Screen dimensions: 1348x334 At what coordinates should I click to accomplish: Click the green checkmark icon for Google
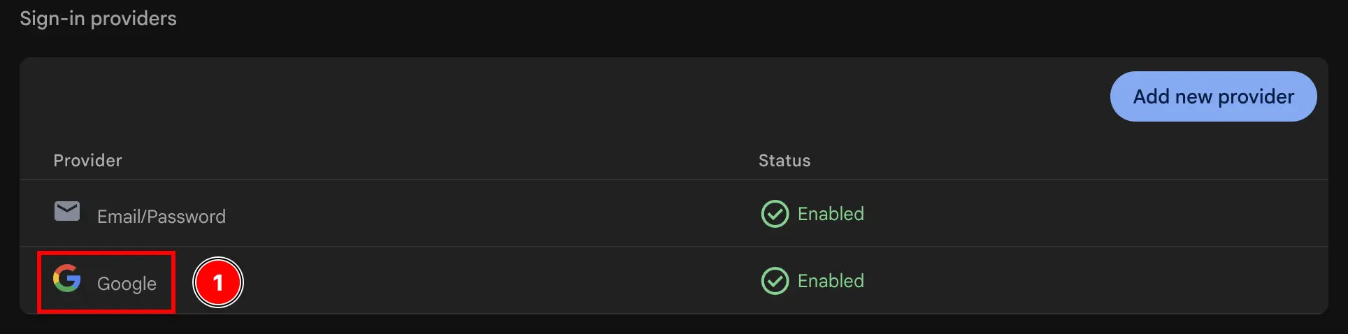(775, 281)
